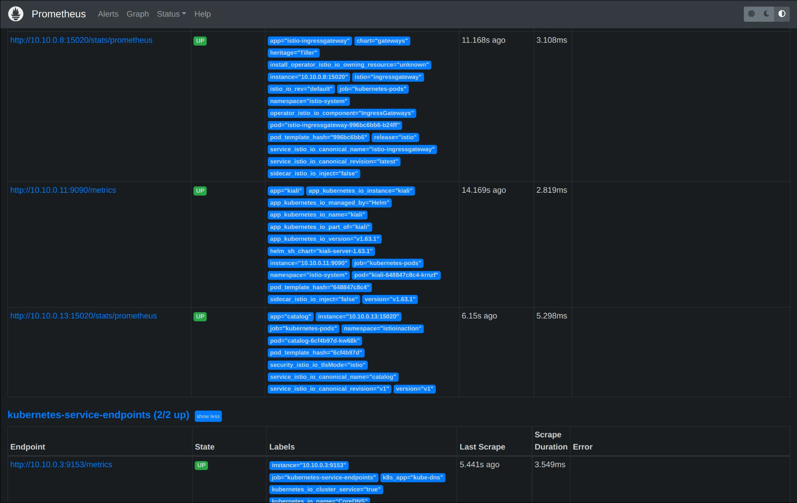
Task: Click app_kubernetes_io_name="kiali" label
Action: click(x=318, y=215)
